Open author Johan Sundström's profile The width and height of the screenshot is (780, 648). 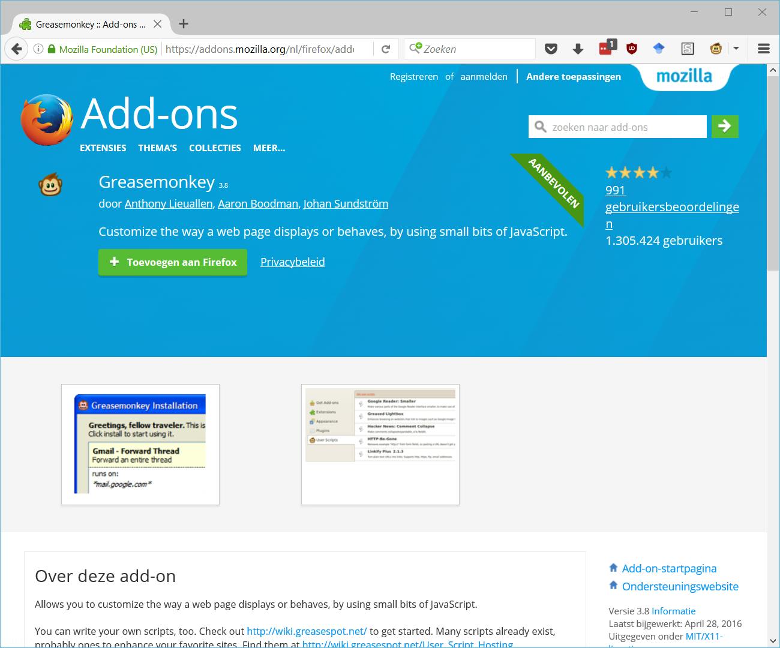346,203
